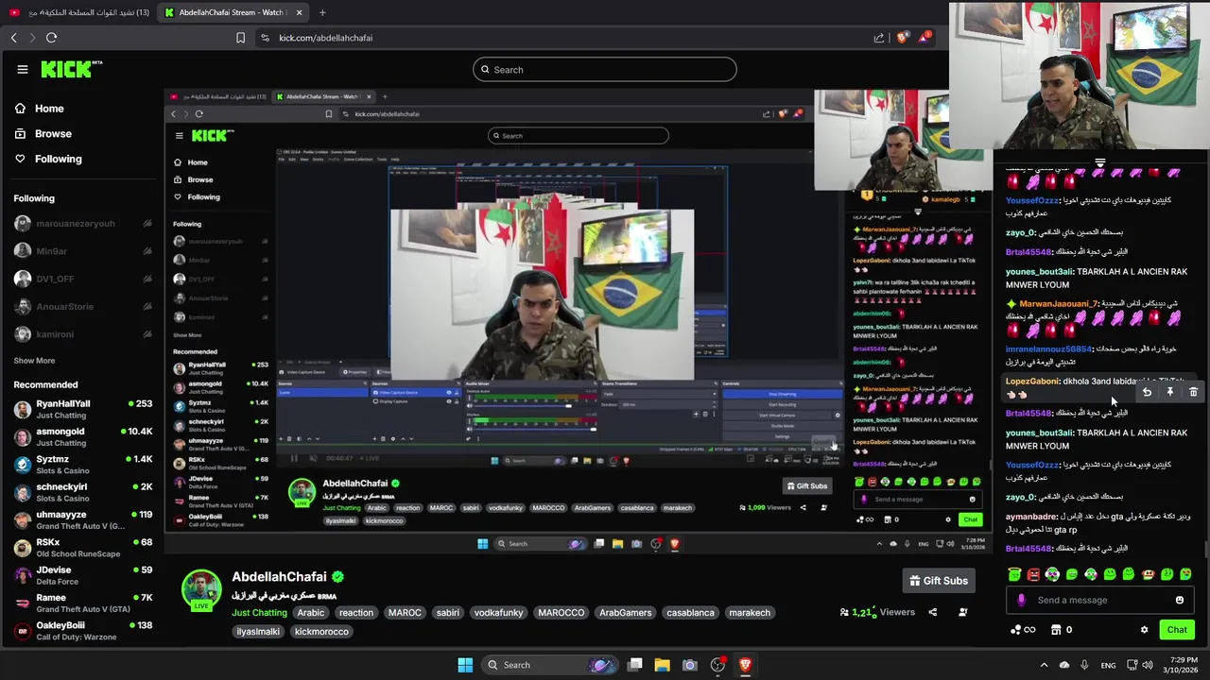Click the Brave browser taskbar icon
1210x680 pixels.
click(745, 665)
